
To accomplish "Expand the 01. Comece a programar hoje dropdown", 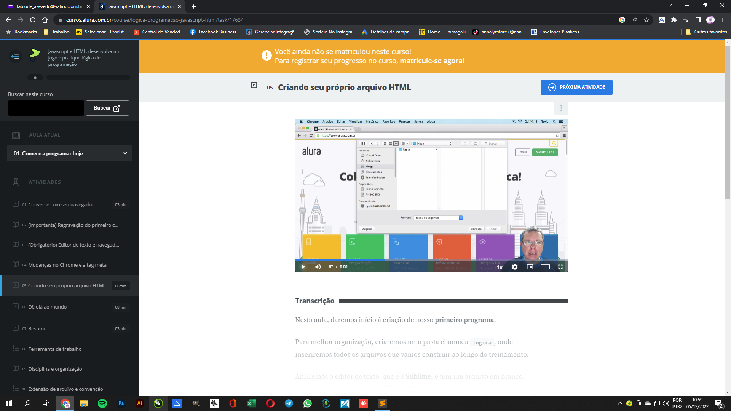I will click(x=69, y=153).
